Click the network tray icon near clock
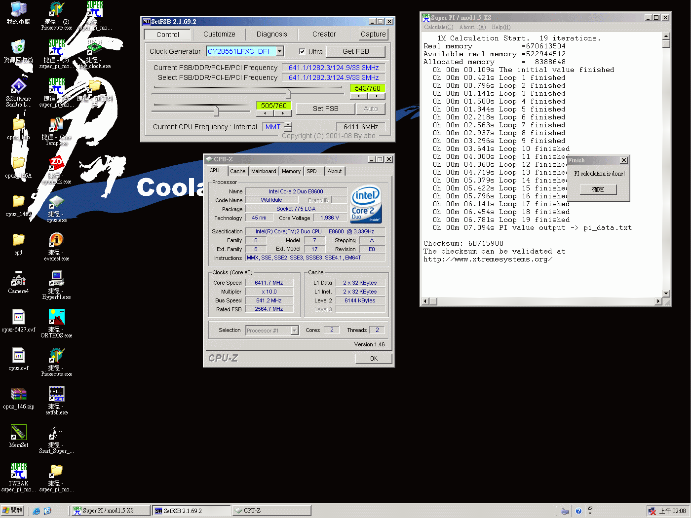Viewport: 691px width, 518px height. [x=652, y=511]
